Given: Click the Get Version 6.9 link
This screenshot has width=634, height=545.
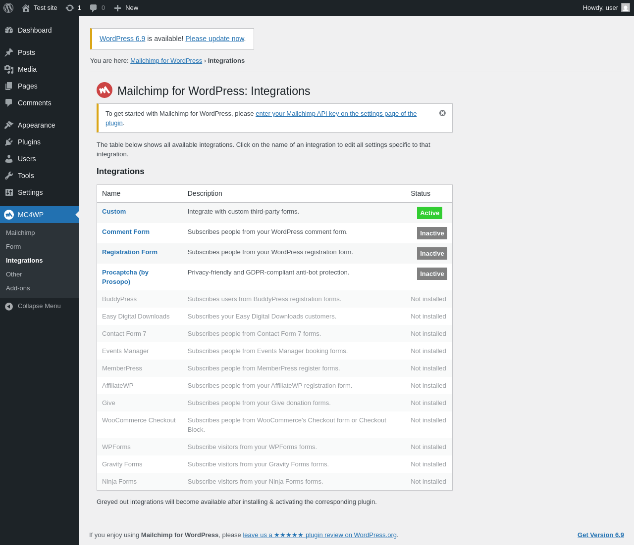Looking at the screenshot, I should (601, 535).
